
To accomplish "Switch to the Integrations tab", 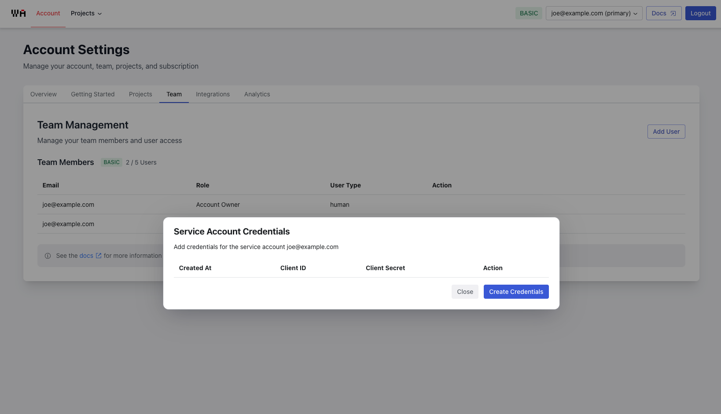I will point(213,94).
